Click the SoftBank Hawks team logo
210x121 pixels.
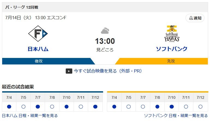pyautogui.click(x=172, y=34)
